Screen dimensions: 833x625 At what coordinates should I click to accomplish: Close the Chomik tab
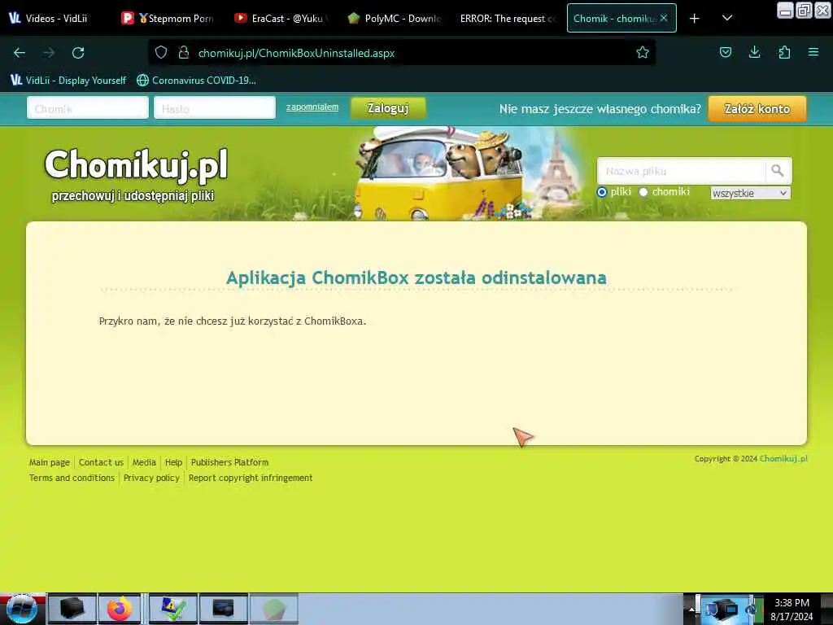[664, 18]
